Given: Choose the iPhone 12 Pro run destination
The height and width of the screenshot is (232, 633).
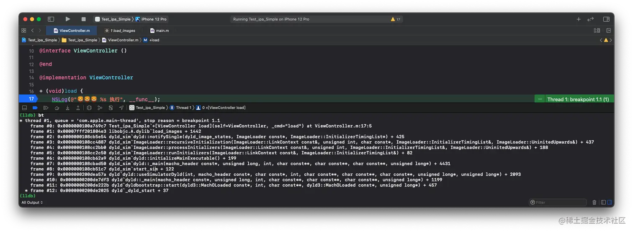Looking at the screenshot, I should (151, 19).
